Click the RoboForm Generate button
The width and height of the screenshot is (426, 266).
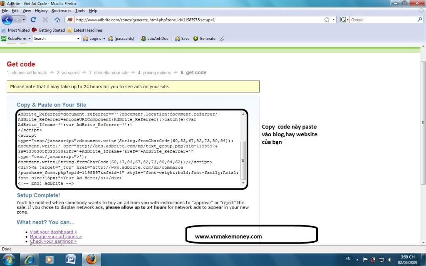pos(204,39)
